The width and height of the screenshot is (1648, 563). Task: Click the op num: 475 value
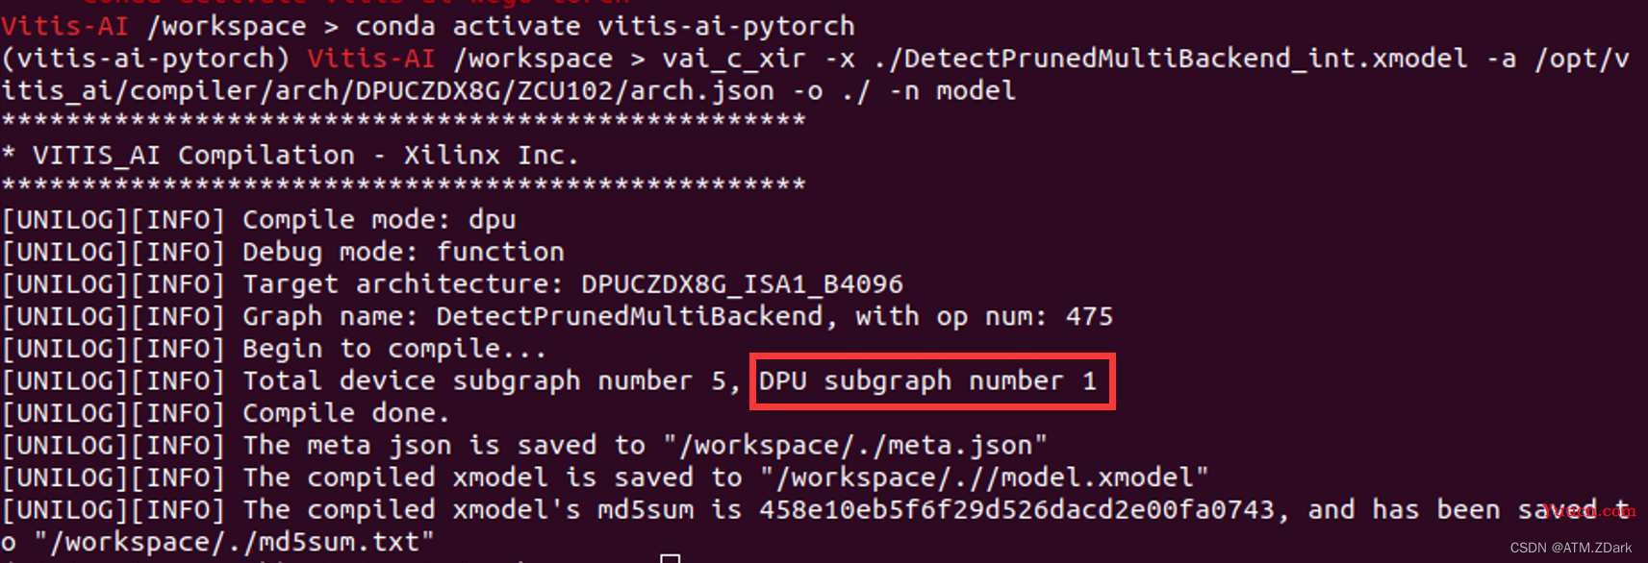pyautogui.click(x=1025, y=316)
